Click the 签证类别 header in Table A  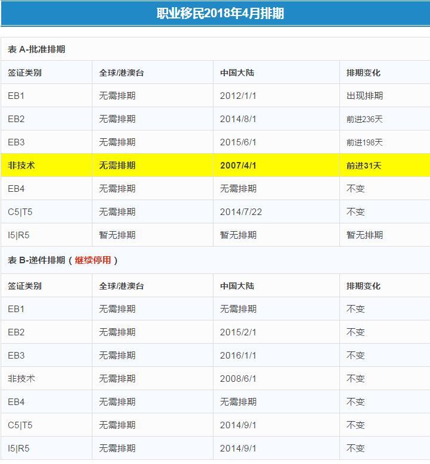[24, 73]
